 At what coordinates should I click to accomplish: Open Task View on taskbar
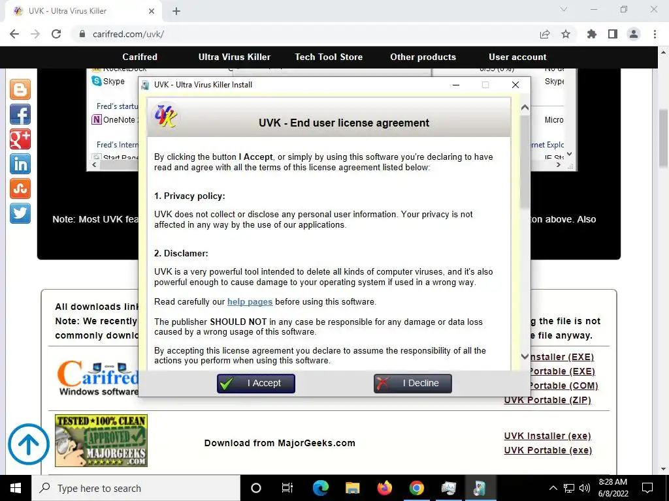pos(287,488)
